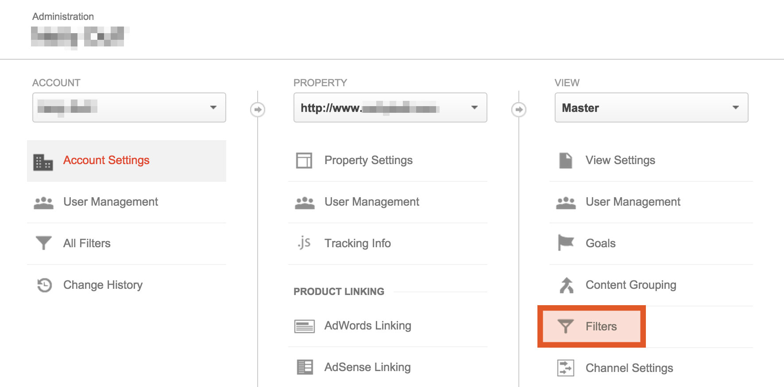Open the Property URL dropdown

point(390,107)
